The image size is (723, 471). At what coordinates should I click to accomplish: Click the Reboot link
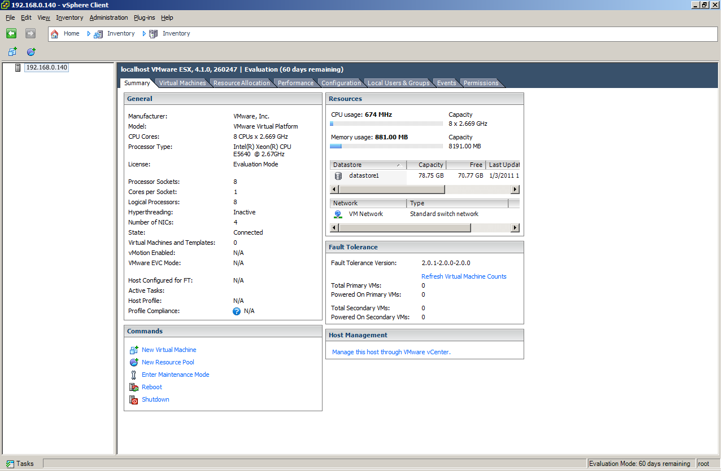pos(152,387)
